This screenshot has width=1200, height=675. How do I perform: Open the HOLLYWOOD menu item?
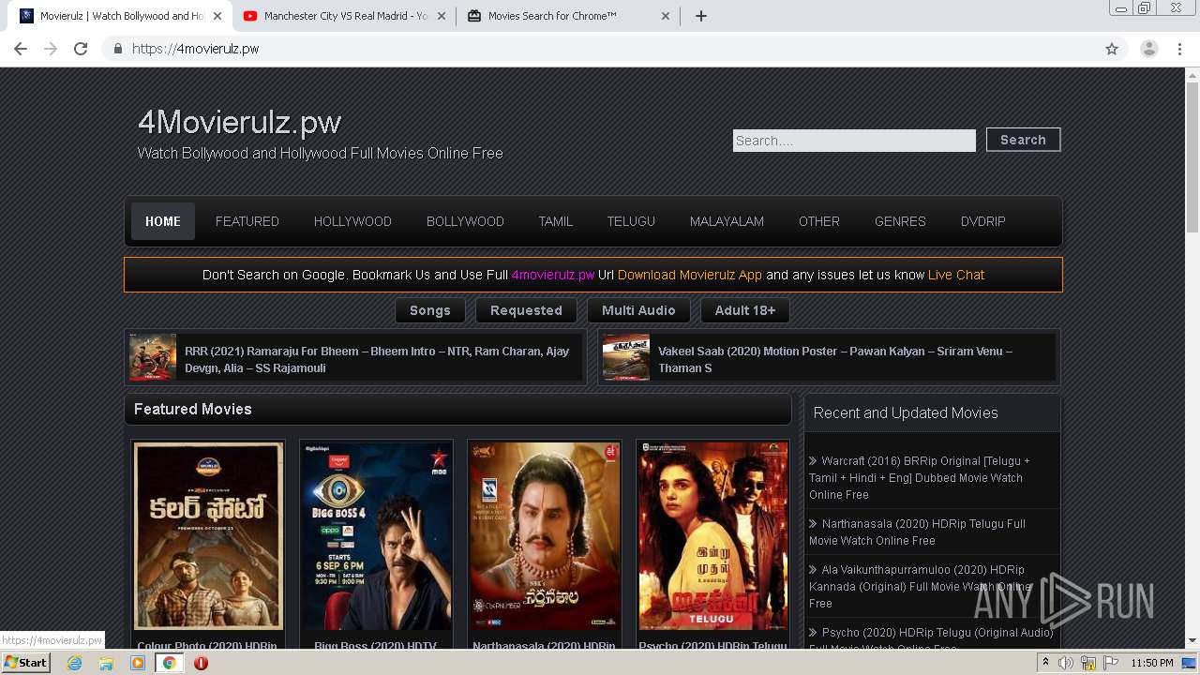352,221
